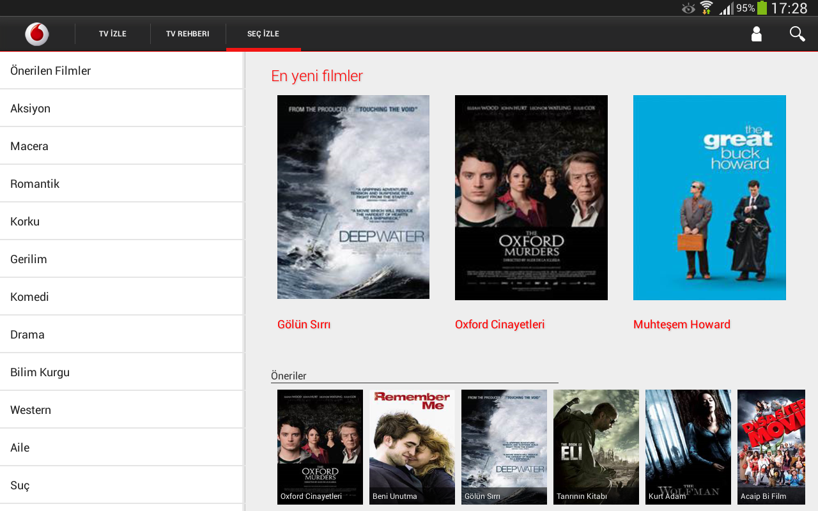Tap the signal strength icon
Screen dimensions: 818x511
(725, 8)
